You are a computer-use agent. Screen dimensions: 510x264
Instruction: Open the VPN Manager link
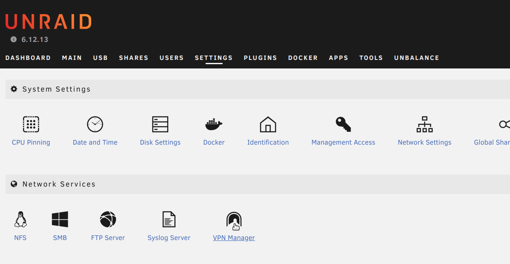point(234,238)
